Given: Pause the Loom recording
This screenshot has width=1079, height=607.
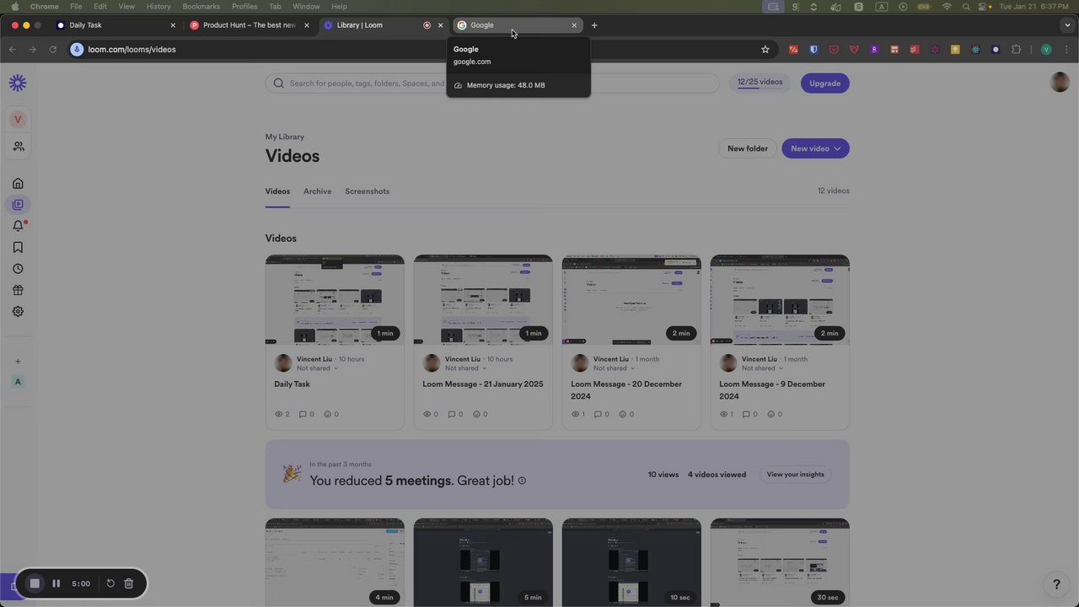Looking at the screenshot, I should (x=56, y=583).
